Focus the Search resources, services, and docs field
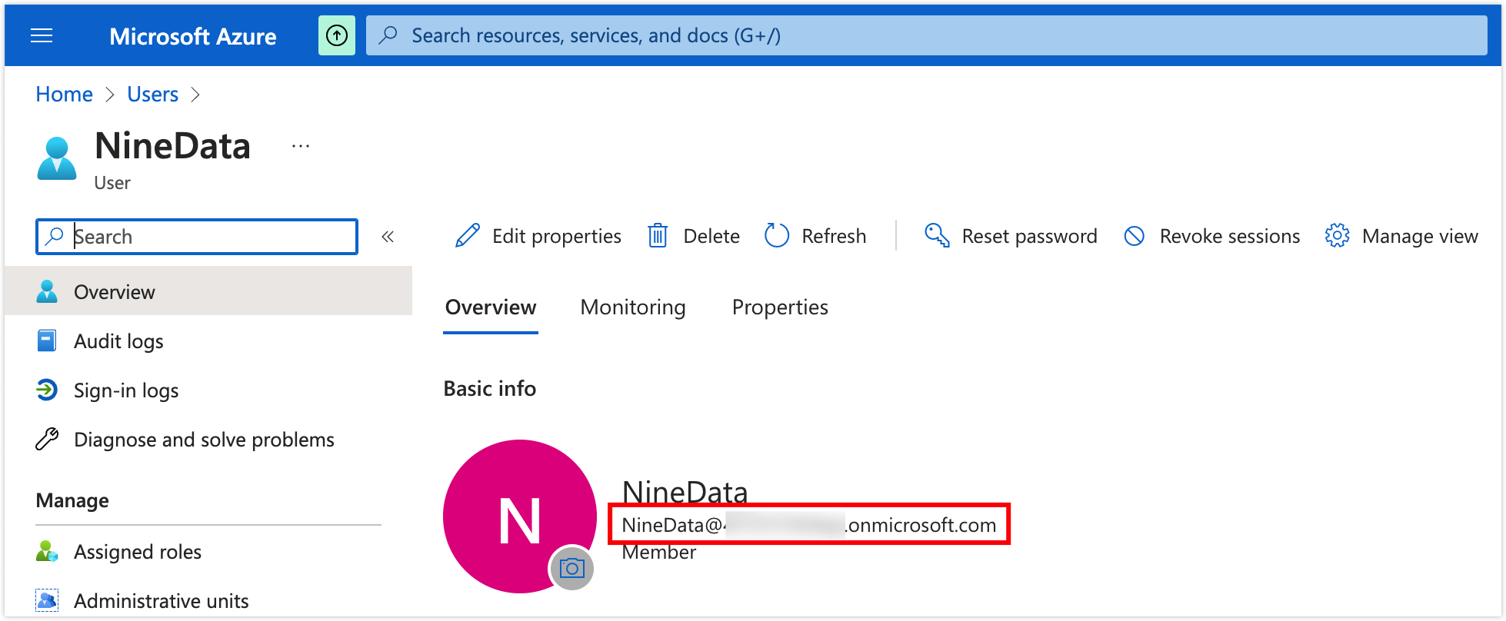The width and height of the screenshot is (1506, 621). click(926, 35)
